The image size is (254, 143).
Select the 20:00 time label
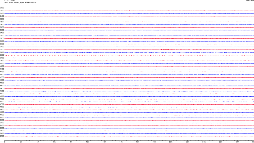click(2, 118)
